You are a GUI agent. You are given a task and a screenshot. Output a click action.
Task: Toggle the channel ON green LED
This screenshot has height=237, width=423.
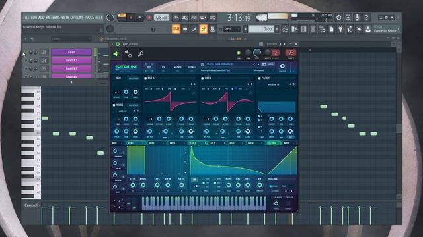pos(239,53)
